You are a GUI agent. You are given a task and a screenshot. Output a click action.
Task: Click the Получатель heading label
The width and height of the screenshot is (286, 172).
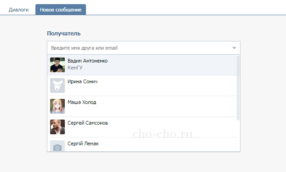coord(63,34)
